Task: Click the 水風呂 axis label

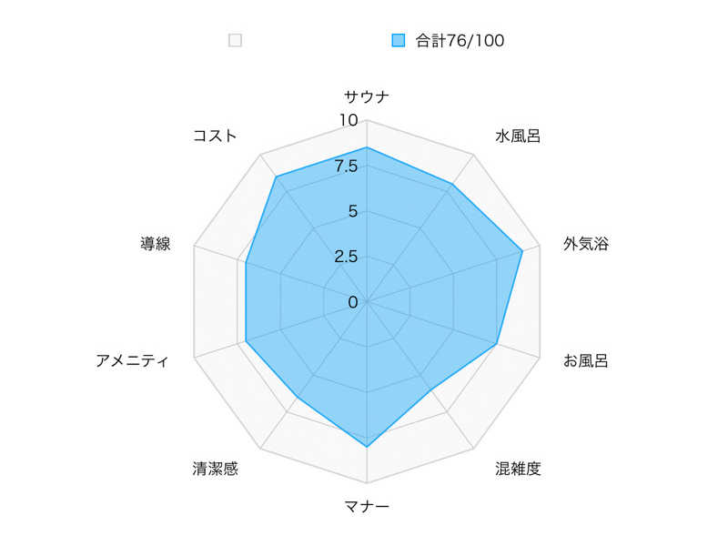Action: click(518, 136)
